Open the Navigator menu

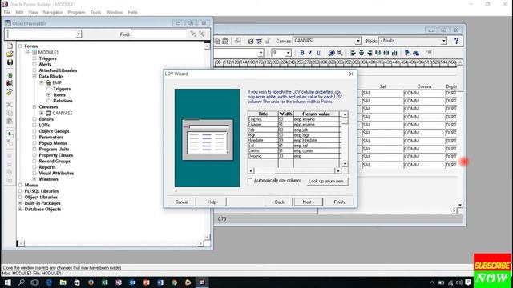[53, 13]
